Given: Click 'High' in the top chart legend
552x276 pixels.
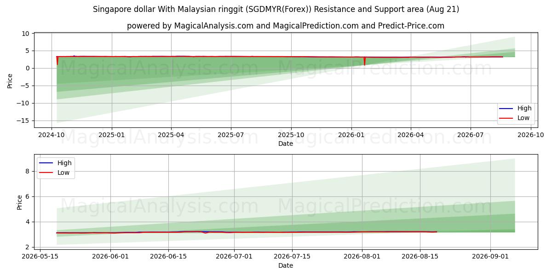Looking at the screenshot, I should (524, 108).
